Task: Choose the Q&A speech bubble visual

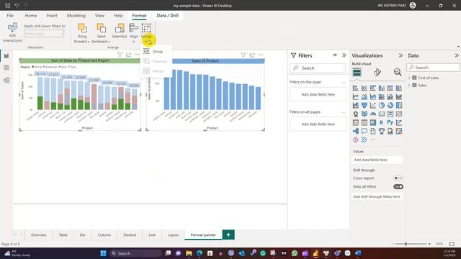Action: [x=364, y=131]
